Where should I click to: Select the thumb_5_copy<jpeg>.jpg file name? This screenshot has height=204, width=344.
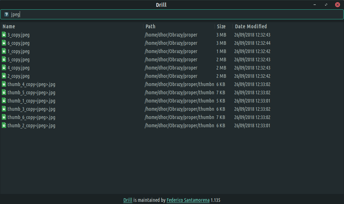click(x=31, y=92)
